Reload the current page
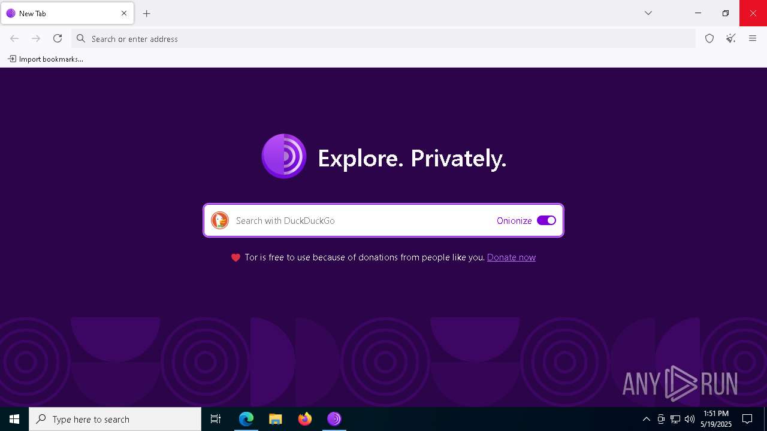Screen dimensions: 767x431 [58, 38]
